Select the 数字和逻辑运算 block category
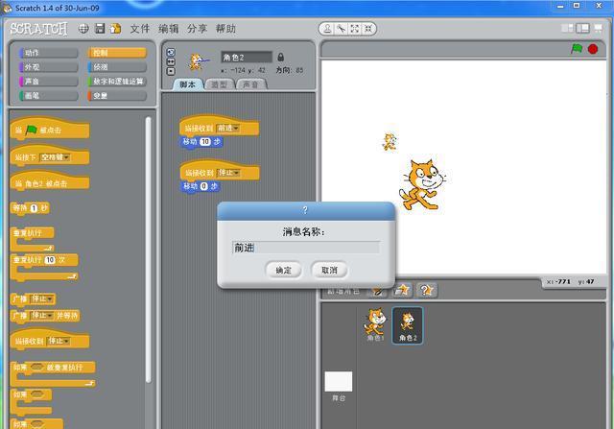This screenshot has width=614, height=429. click(117, 82)
